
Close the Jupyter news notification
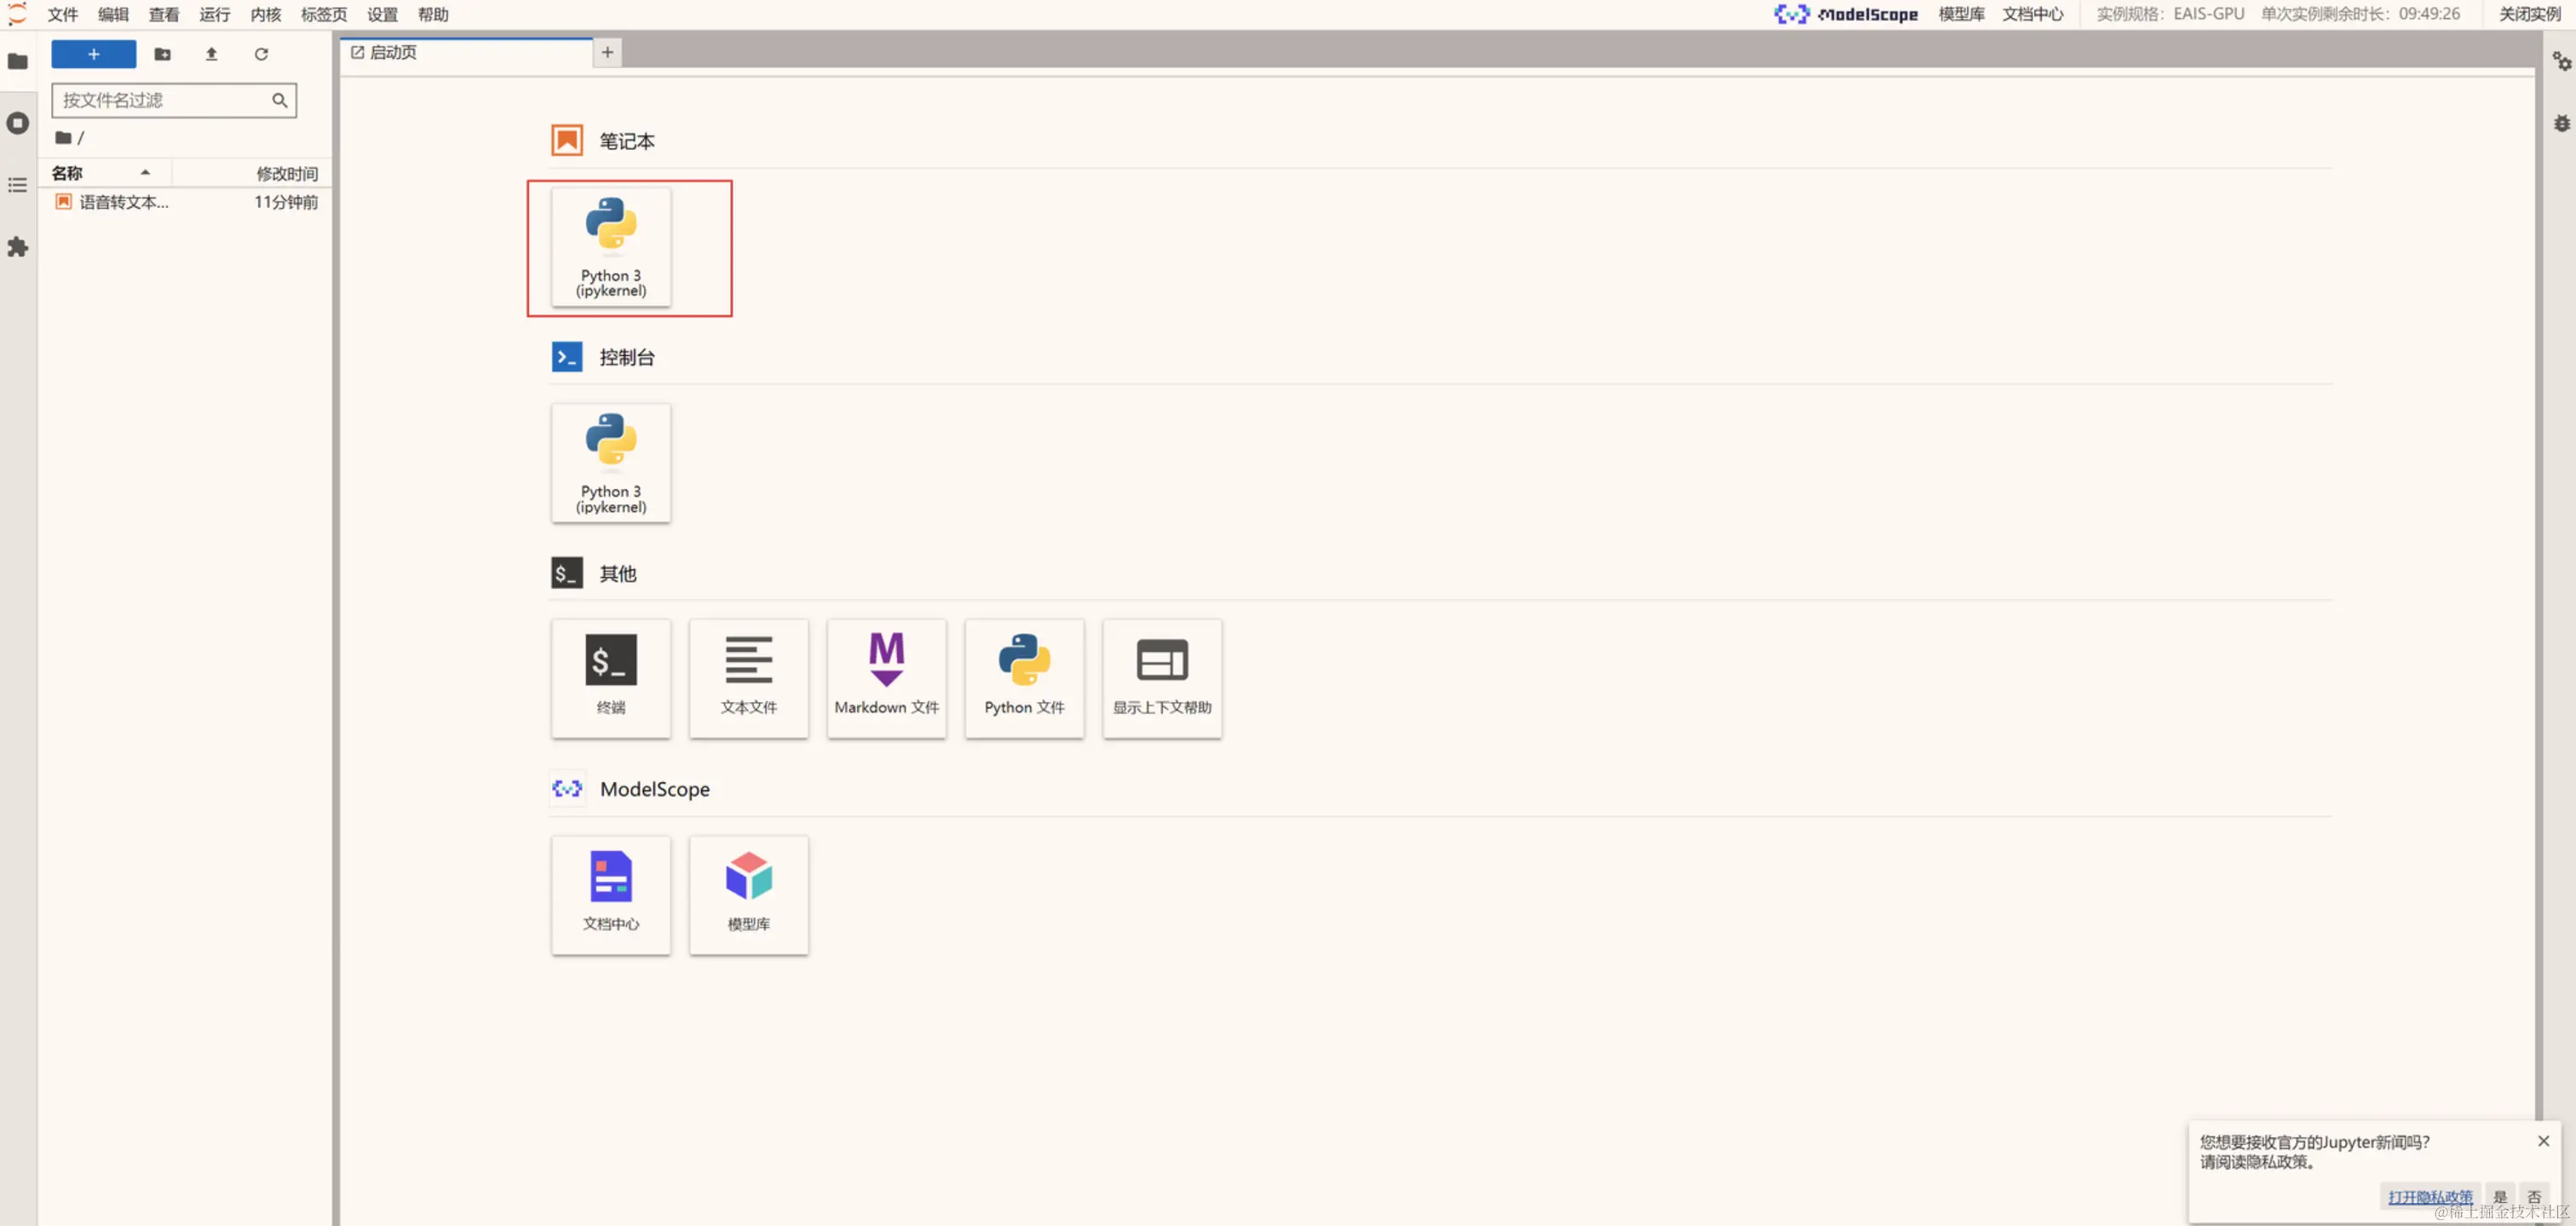pos(2543,1141)
